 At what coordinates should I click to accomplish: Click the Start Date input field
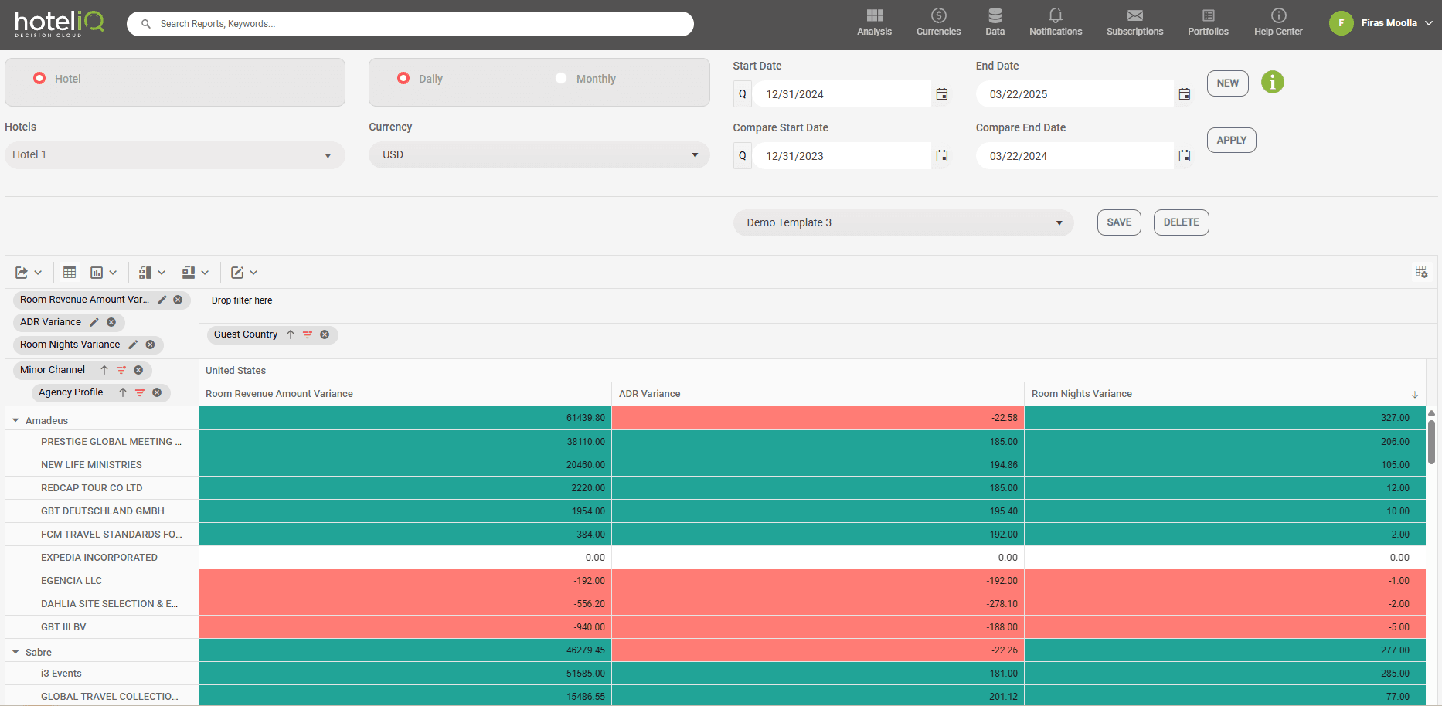point(842,94)
